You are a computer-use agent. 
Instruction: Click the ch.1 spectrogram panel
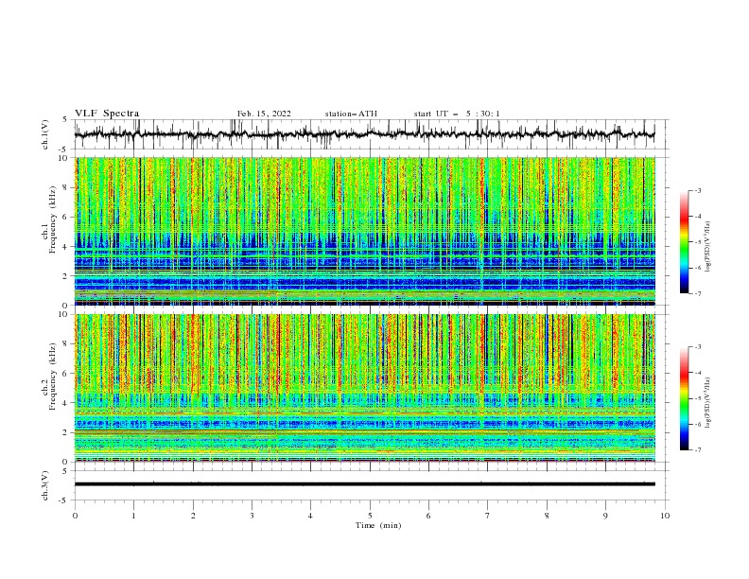click(365, 231)
